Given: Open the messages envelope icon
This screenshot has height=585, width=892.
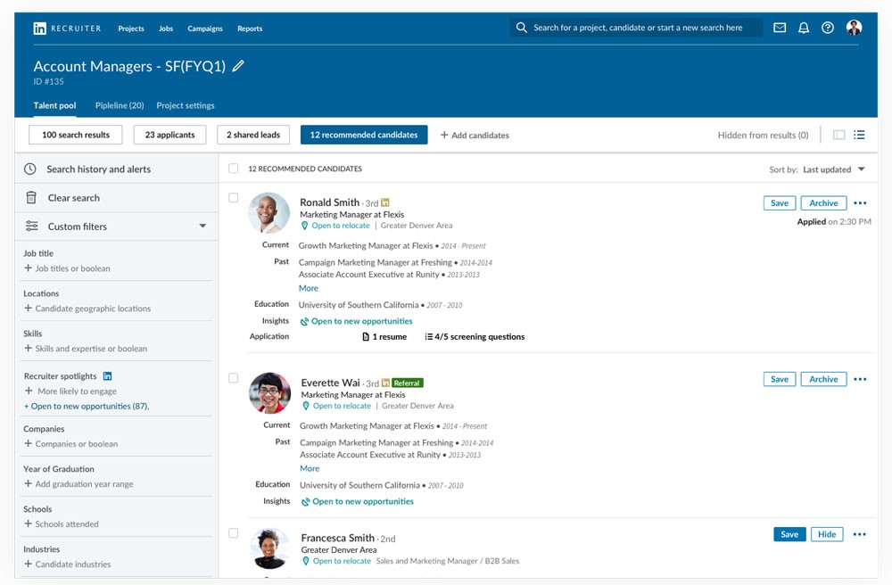Looking at the screenshot, I should [780, 28].
